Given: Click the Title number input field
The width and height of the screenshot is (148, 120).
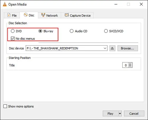Looking at the screenshot, I should (x=125, y=65).
